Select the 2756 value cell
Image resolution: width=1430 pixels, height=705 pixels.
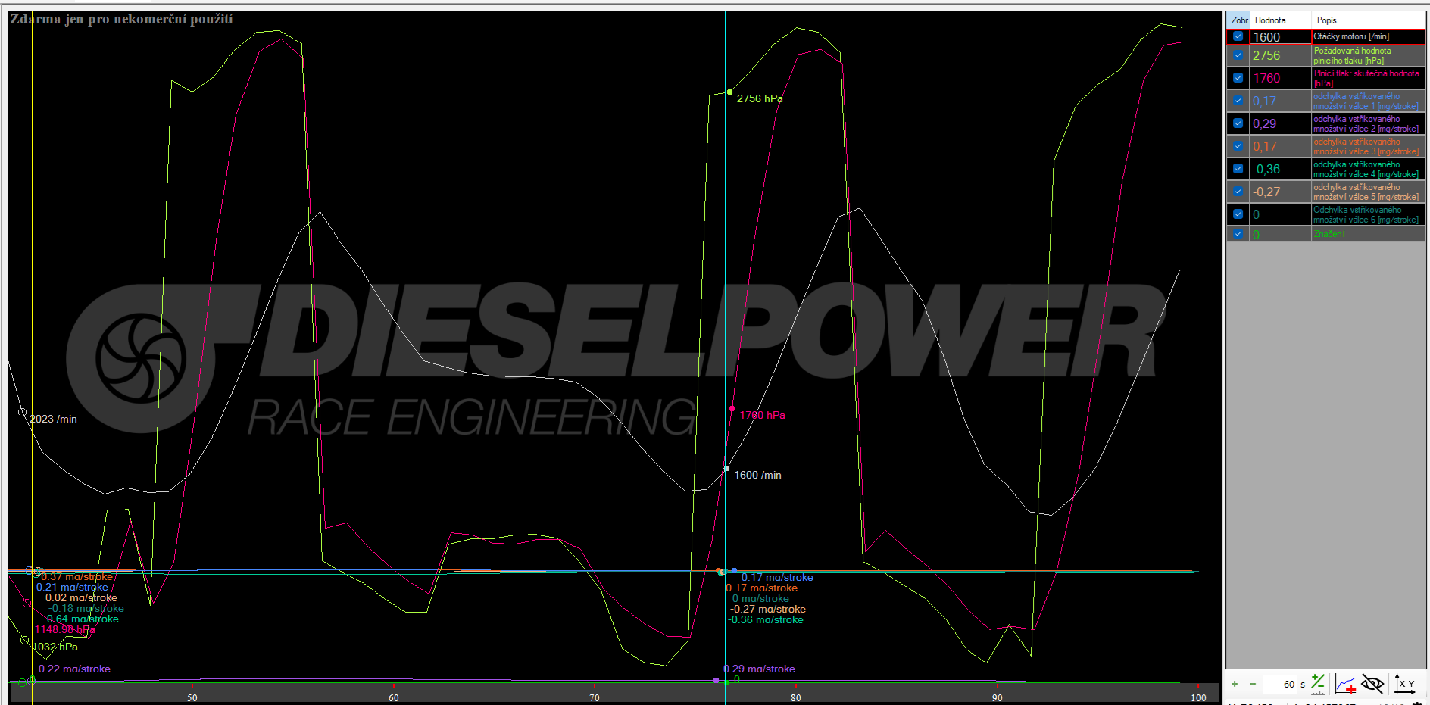click(x=1280, y=55)
